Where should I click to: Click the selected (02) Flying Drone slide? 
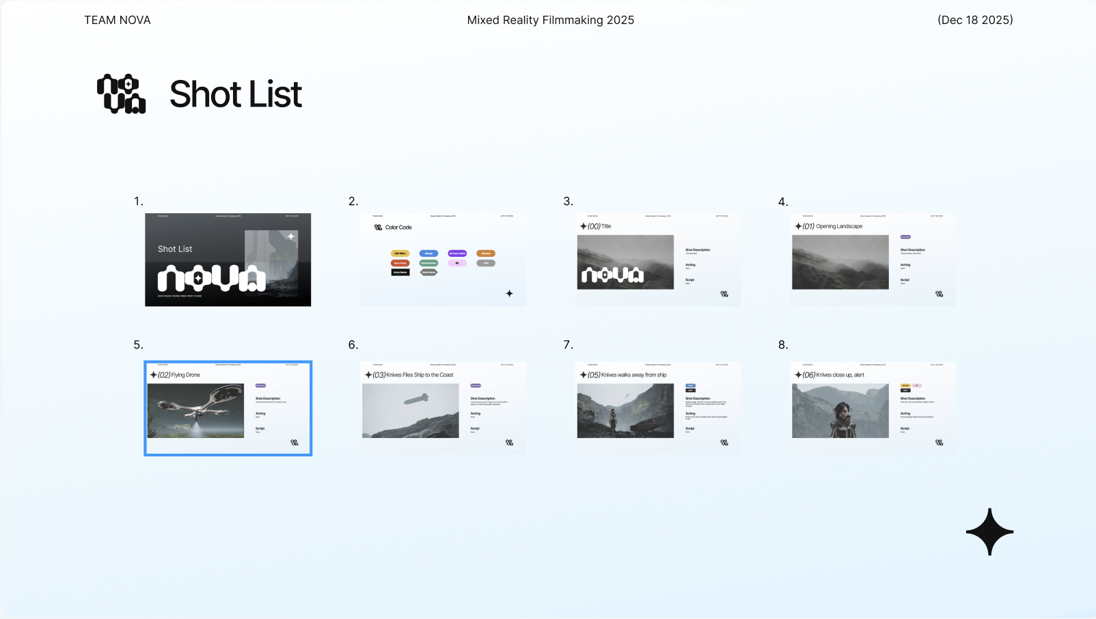(228, 408)
